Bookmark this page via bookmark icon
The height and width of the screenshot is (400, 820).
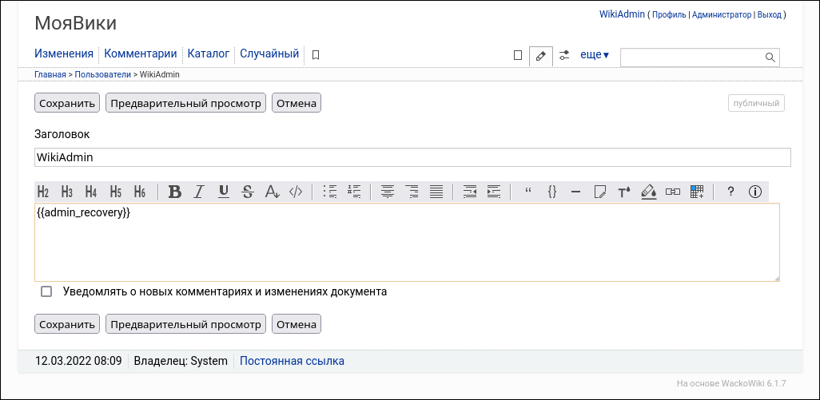316,55
